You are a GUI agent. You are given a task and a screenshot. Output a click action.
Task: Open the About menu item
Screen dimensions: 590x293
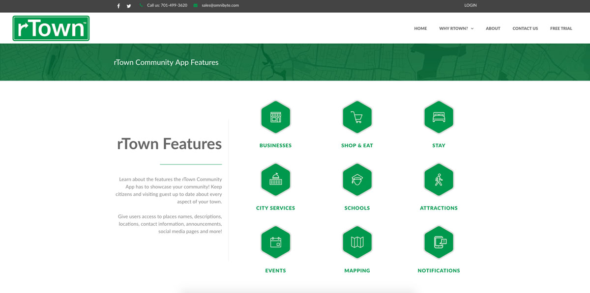493,28
